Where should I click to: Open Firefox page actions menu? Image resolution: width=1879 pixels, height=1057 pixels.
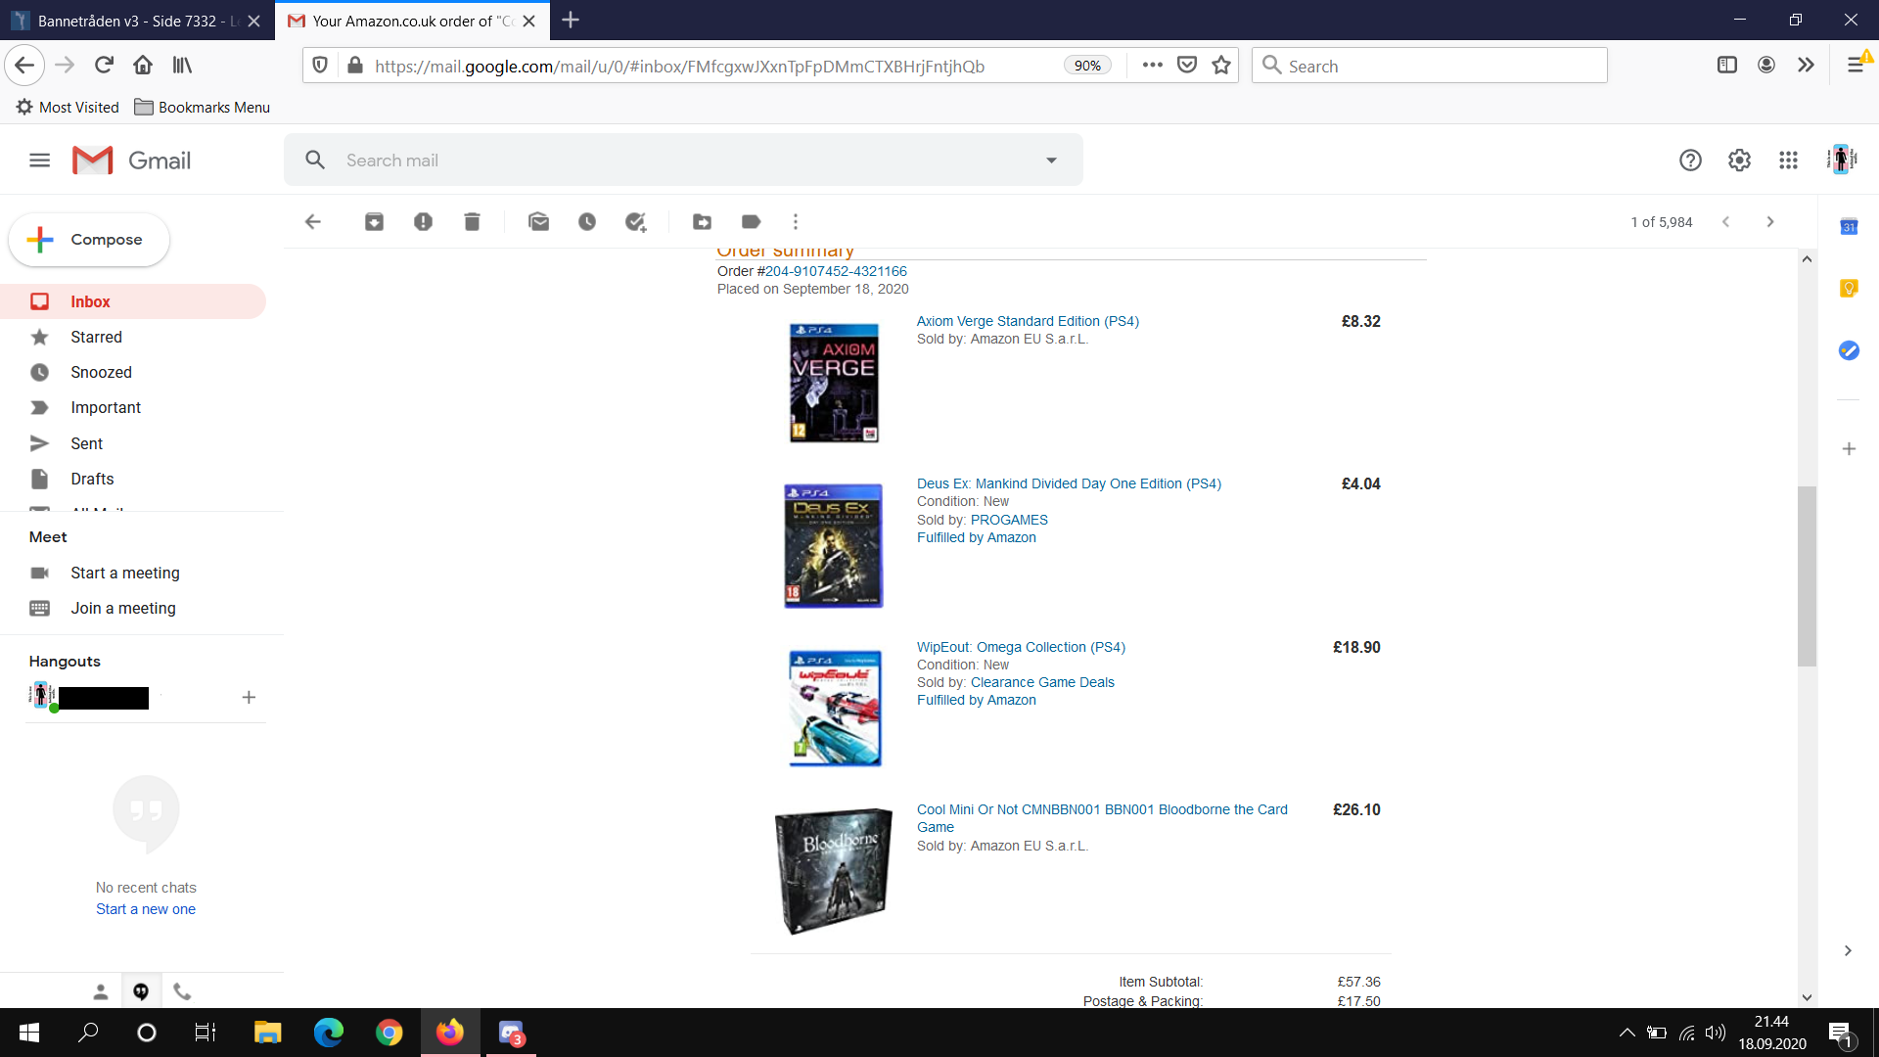(x=1153, y=66)
